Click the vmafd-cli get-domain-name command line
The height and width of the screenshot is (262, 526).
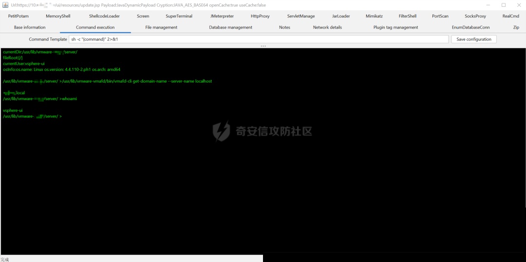pyautogui.click(x=107, y=81)
